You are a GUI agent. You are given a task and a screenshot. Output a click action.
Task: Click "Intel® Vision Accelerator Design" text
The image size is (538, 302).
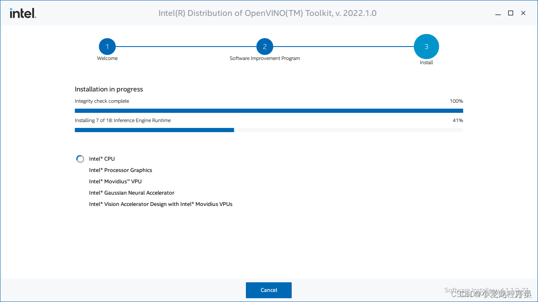click(161, 204)
